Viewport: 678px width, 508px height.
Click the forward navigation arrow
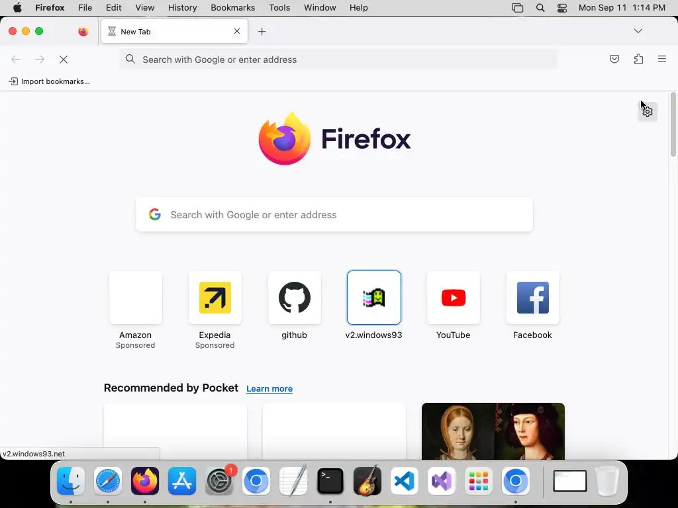pos(40,60)
